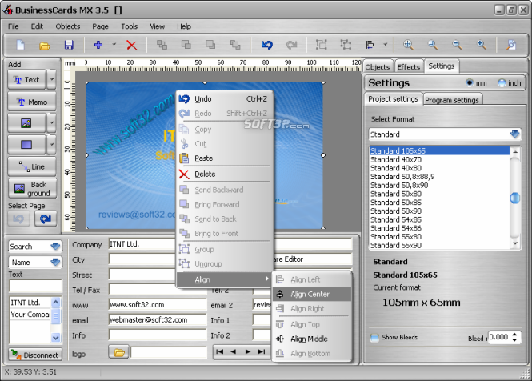
Task: Select the inch unit radio button
Action: (x=502, y=83)
